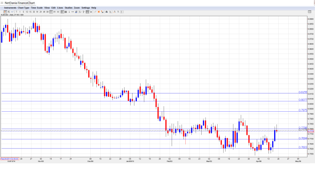This screenshot has width=315, height=177.
Task: Open the Chart Type menu
Action: pyautogui.click(x=24, y=8)
